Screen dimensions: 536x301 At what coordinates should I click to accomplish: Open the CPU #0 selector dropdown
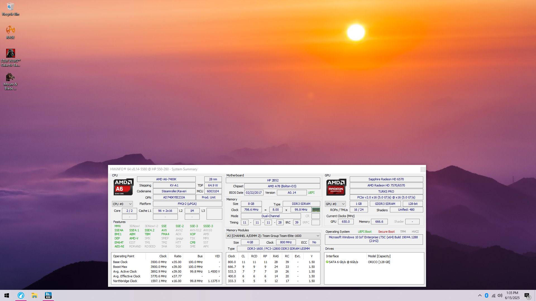tap(122, 204)
